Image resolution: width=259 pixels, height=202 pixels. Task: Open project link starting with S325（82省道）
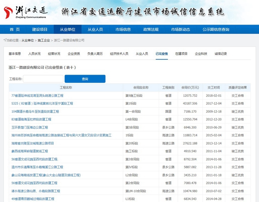(x=42, y=103)
